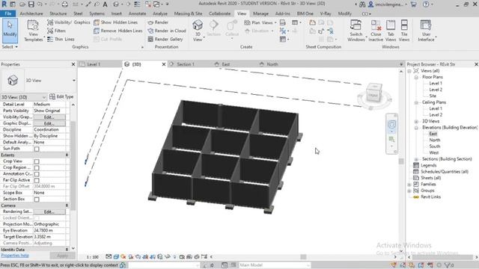479x269 pixels.
Task: Click the Main Model workset field
Action: click(274, 265)
